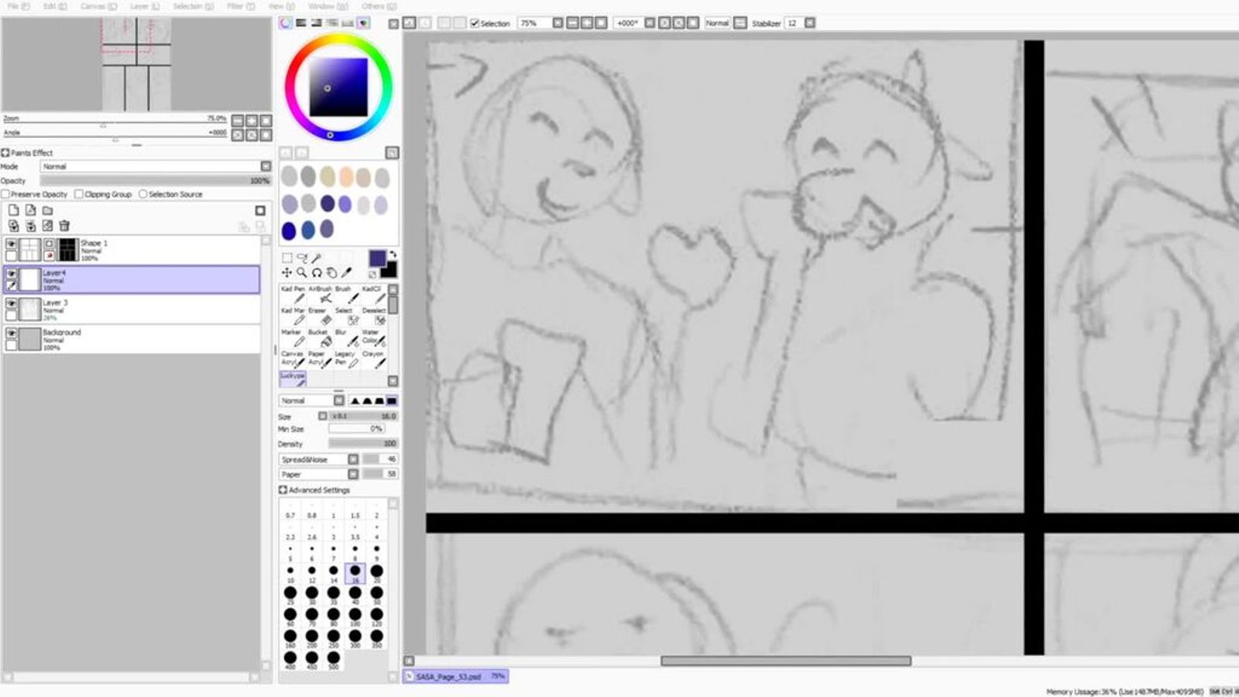Select the Water Color tool

(372, 337)
